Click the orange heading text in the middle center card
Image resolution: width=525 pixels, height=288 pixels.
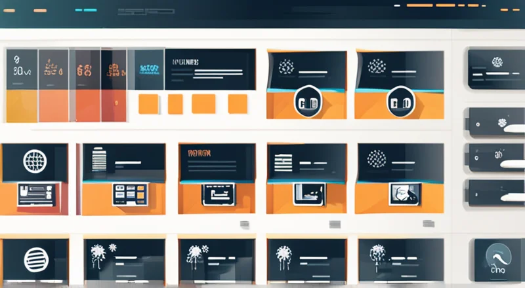point(199,153)
